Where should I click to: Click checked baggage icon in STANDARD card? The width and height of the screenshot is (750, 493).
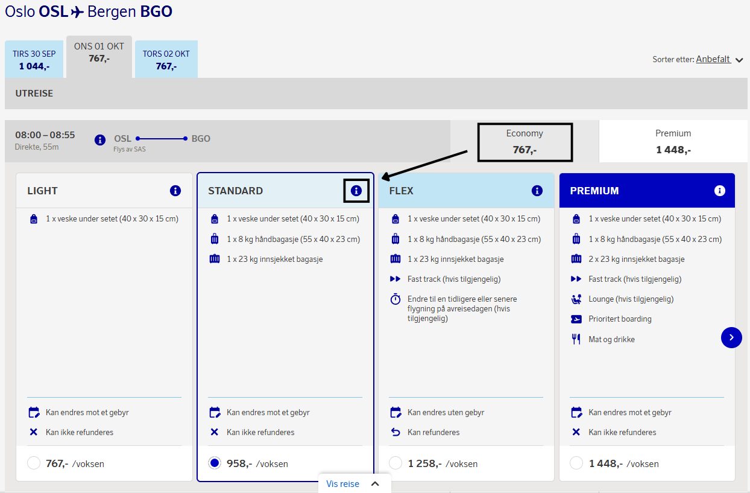click(x=215, y=259)
